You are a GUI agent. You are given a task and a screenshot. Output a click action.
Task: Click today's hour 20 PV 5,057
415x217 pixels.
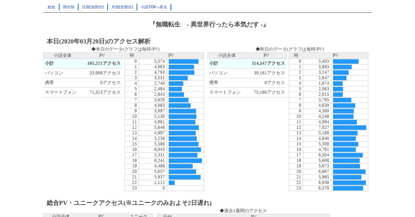coord(159,172)
